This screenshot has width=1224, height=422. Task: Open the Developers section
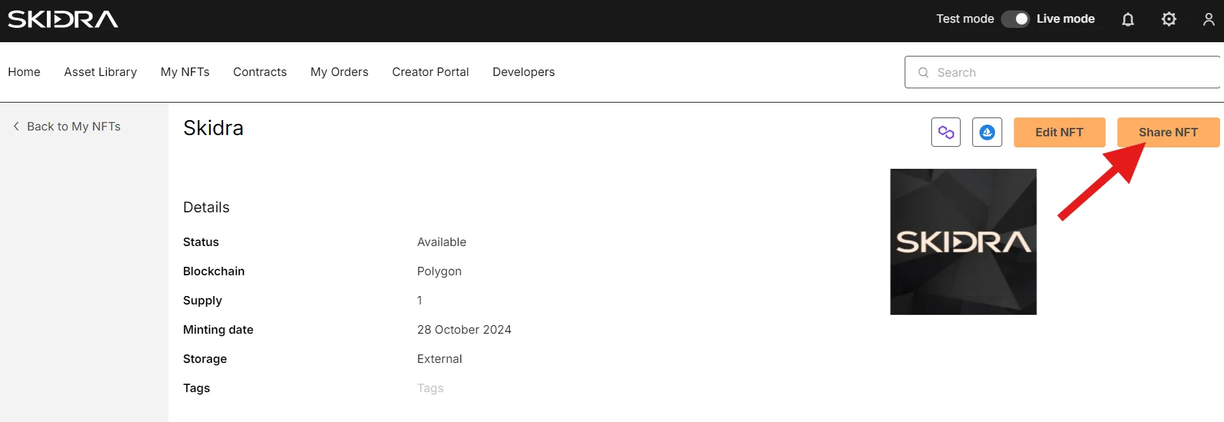tap(524, 72)
